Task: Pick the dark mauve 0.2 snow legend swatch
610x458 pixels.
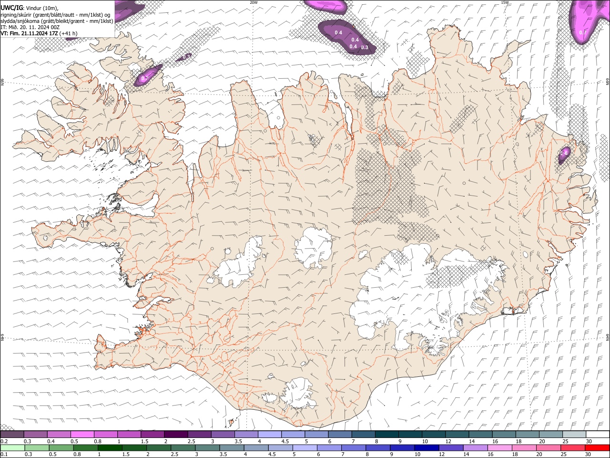Action: [12, 435]
